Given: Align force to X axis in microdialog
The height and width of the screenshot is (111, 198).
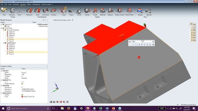Looking at the screenshot, I should coord(142,44).
